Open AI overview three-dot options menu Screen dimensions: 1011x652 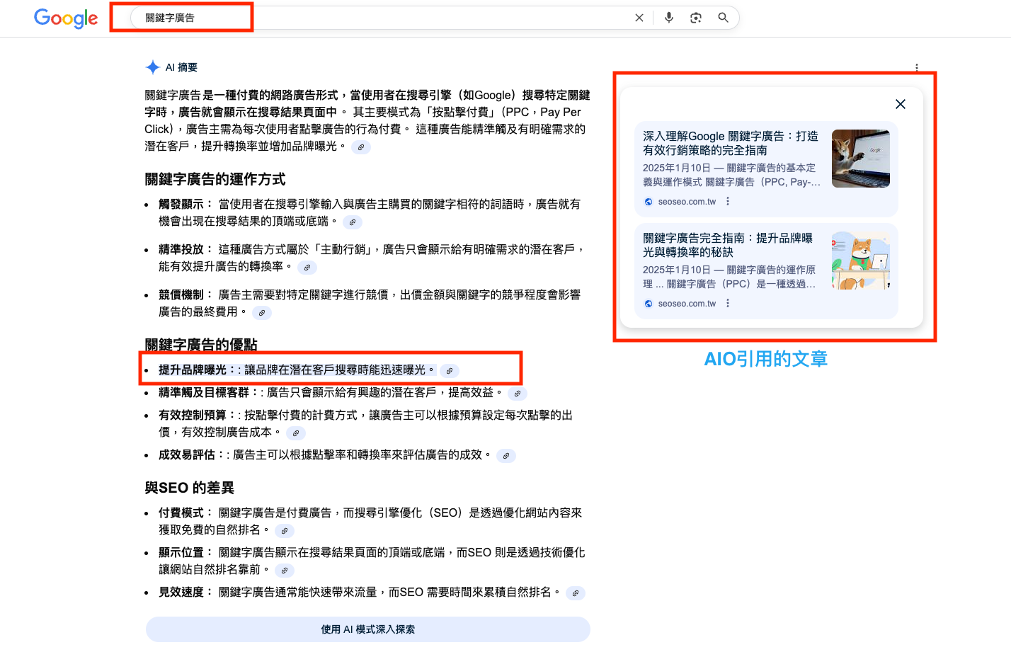pyautogui.click(x=916, y=68)
